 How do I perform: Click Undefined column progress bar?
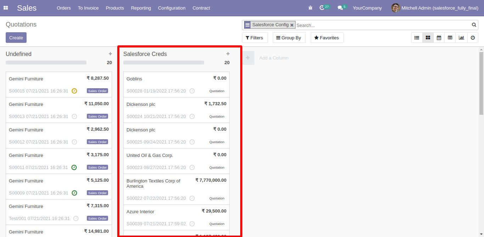[46, 62]
